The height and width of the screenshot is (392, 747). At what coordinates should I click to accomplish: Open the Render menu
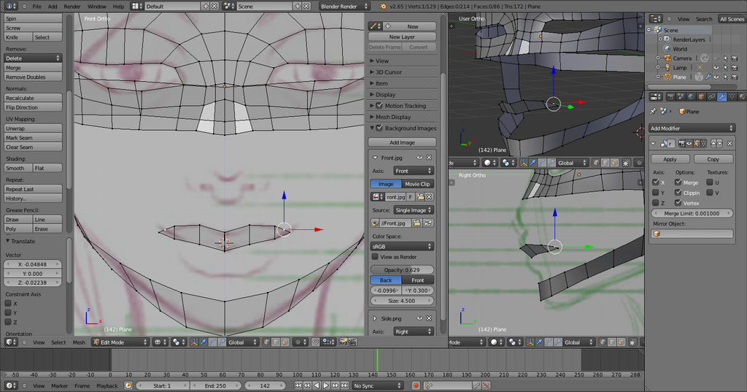click(72, 6)
